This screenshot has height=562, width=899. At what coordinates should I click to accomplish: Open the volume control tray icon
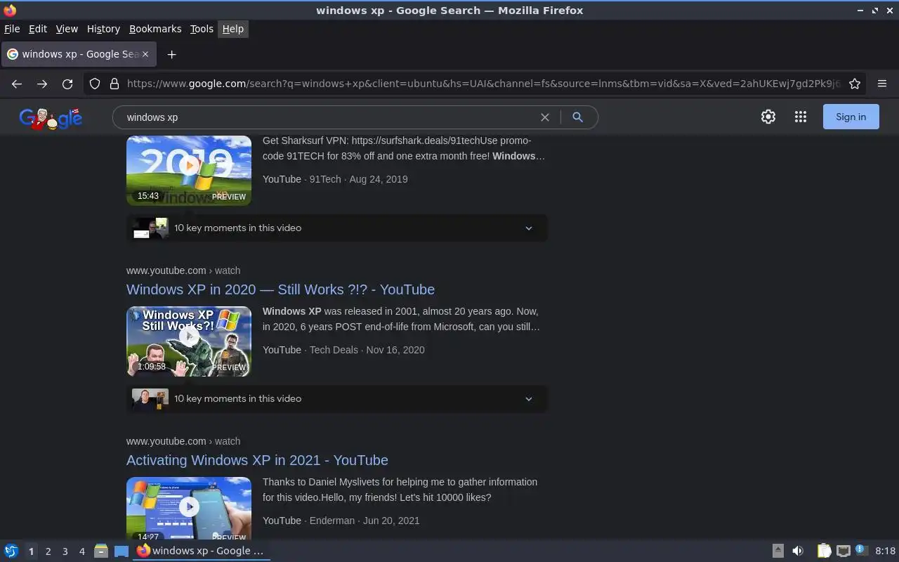[798, 551]
